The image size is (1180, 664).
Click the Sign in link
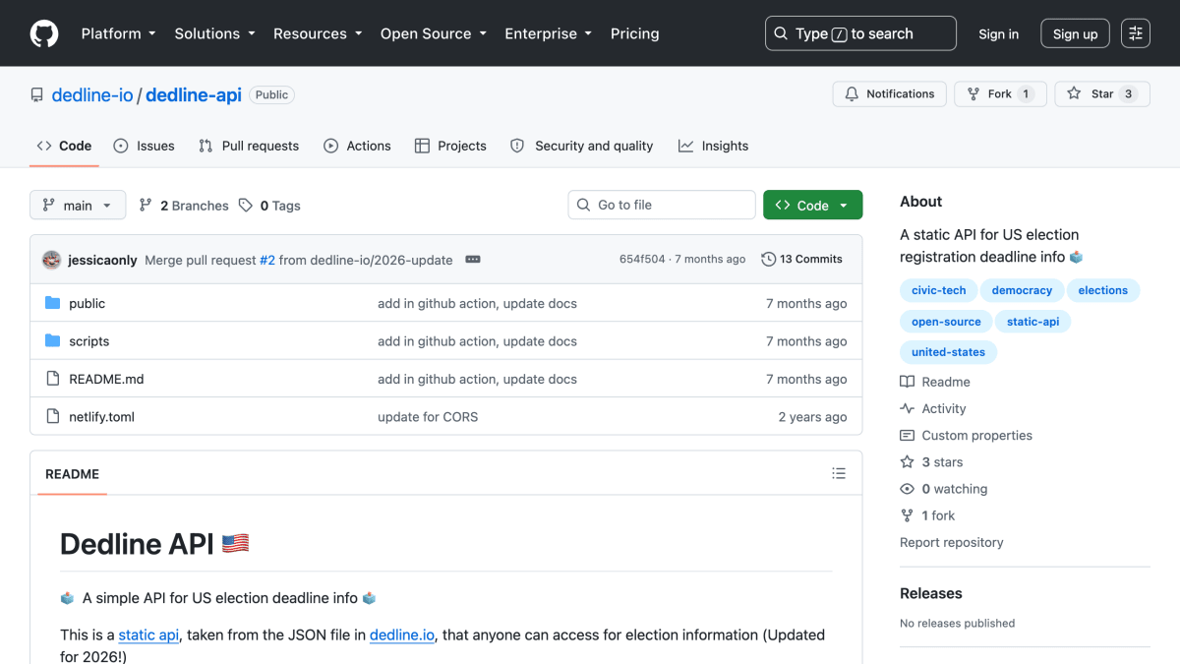(x=998, y=33)
